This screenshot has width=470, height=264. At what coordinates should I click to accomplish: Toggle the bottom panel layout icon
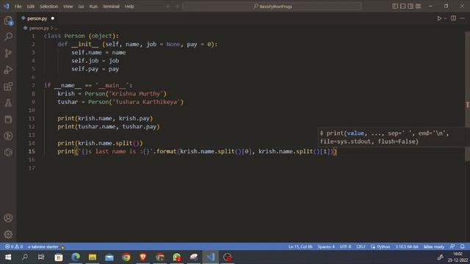coord(403,7)
